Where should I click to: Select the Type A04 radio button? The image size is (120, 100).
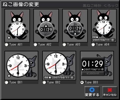(93, 44)
